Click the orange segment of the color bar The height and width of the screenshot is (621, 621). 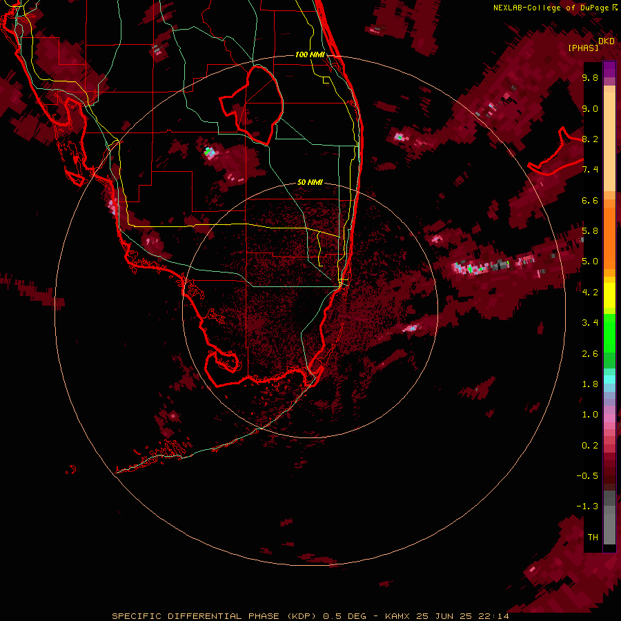(609, 237)
